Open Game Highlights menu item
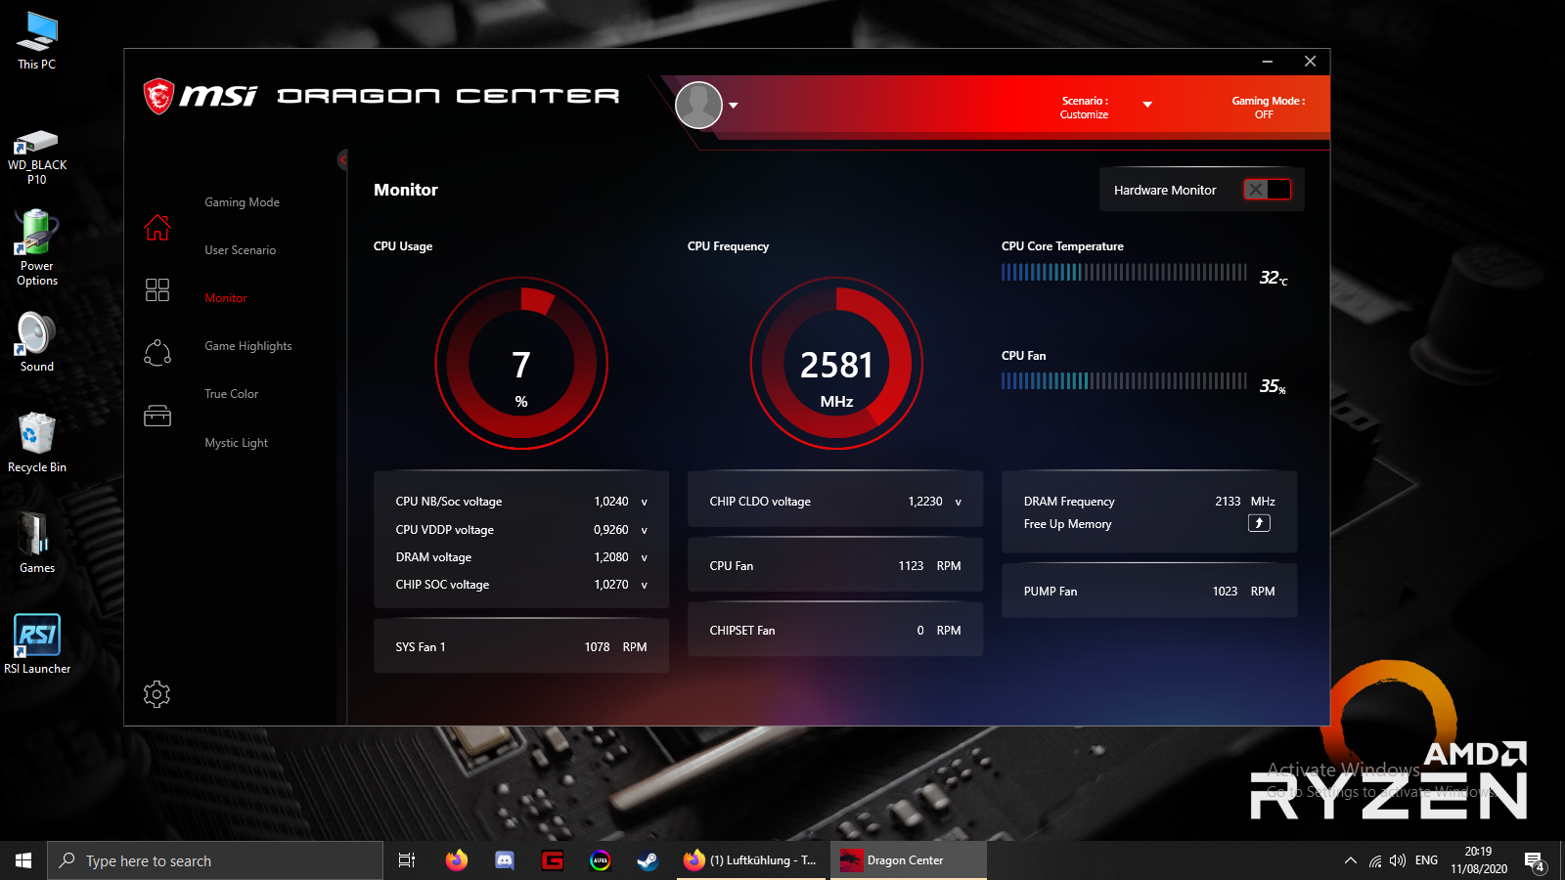 click(x=248, y=346)
